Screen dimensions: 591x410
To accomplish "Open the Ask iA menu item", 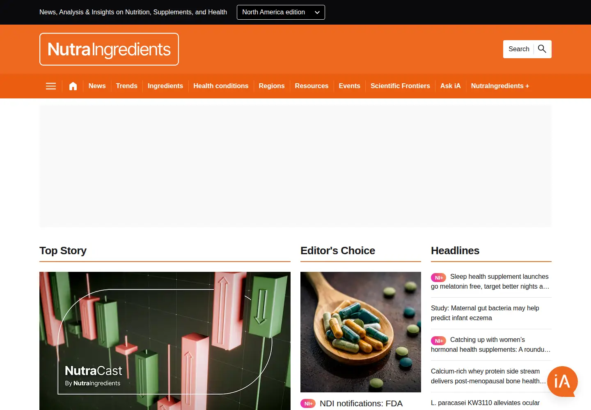I will click(x=451, y=86).
